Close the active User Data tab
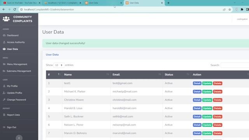 point(162,3)
